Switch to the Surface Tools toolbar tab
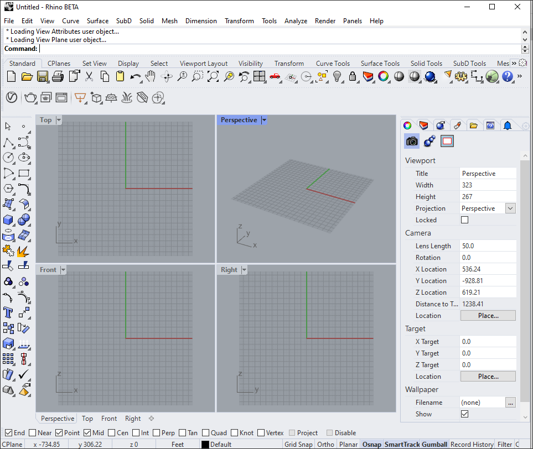The width and height of the screenshot is (533, 449). coord(380,64)
